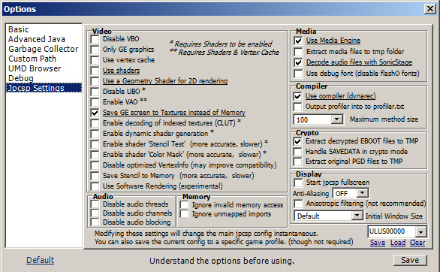The image size is (440, 272).
Task: Disable the Use compiler (dynarec) option
Action: point(297,96)
